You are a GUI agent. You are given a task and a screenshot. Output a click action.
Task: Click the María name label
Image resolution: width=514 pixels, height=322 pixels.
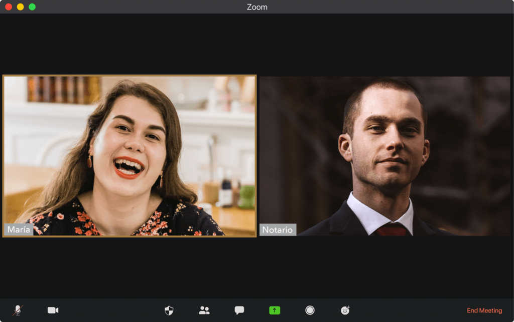(19, 229)
